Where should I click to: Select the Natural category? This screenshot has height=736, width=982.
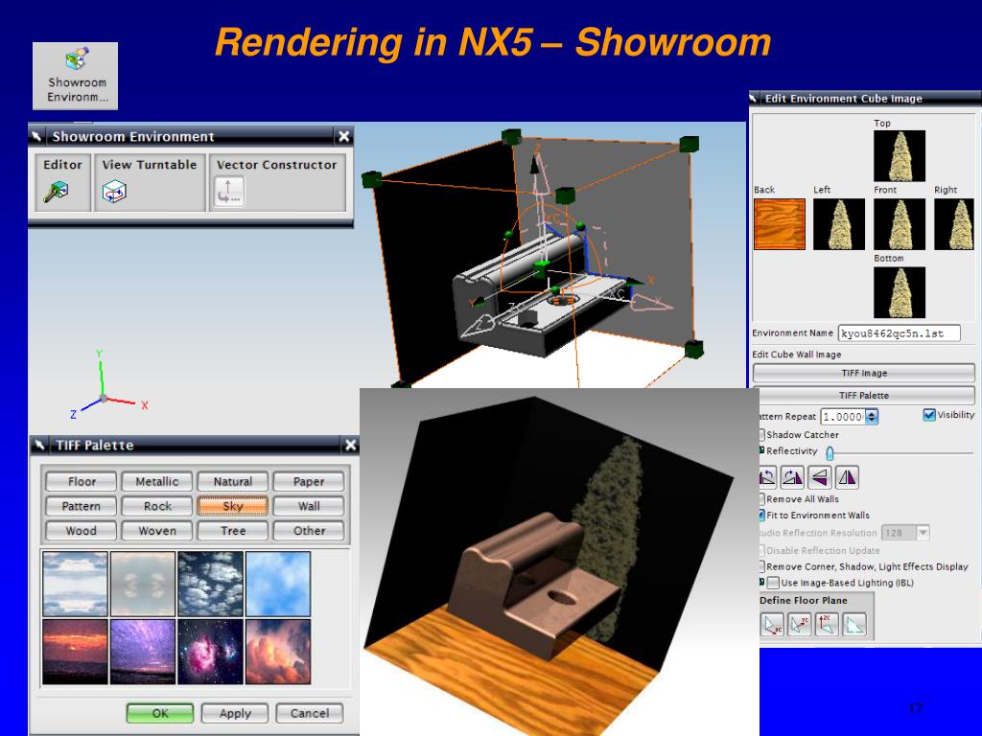click(233, 481)
